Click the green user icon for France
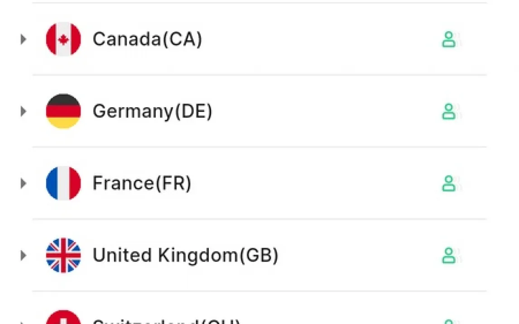Viewport: 519px width, 324px height. [449, 183]
